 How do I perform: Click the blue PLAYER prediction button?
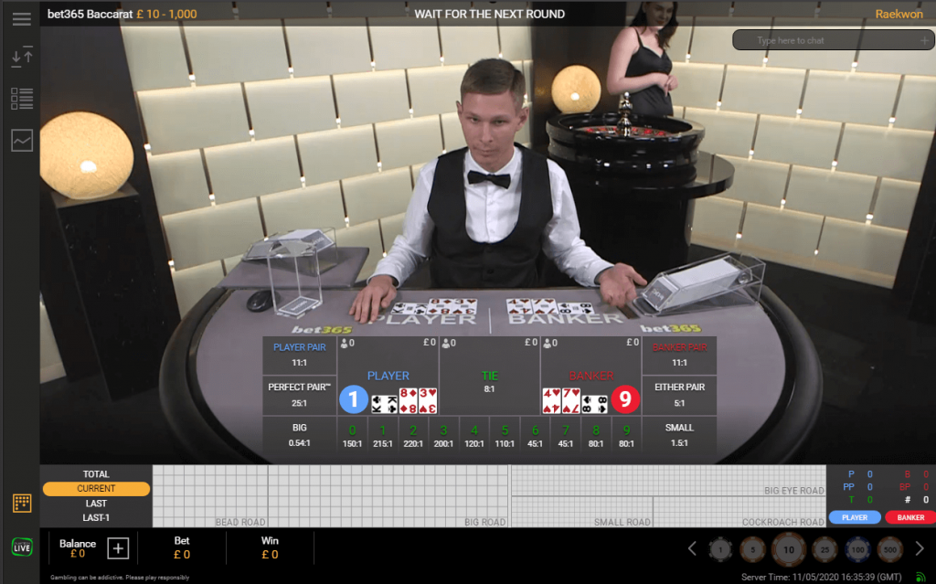[855, 517]
